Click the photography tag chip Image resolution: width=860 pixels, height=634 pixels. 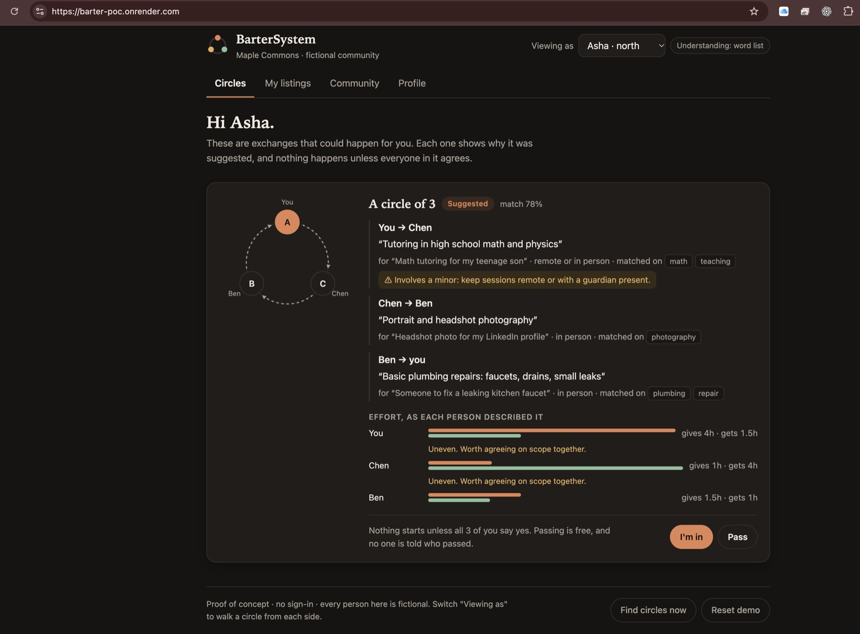click(x=673, y=337)
